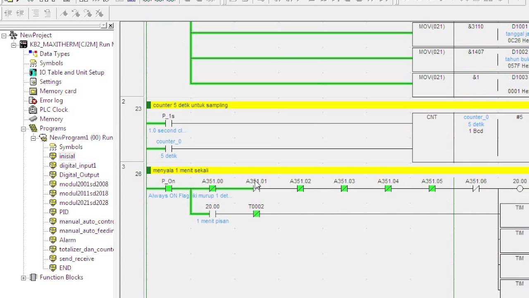This screenshot has height=298, width=529.
Task: Click the Uncomment Lines toolbar icon
Action: 48,13
